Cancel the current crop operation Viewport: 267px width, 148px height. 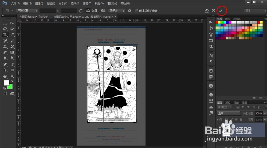coord(213,11)
